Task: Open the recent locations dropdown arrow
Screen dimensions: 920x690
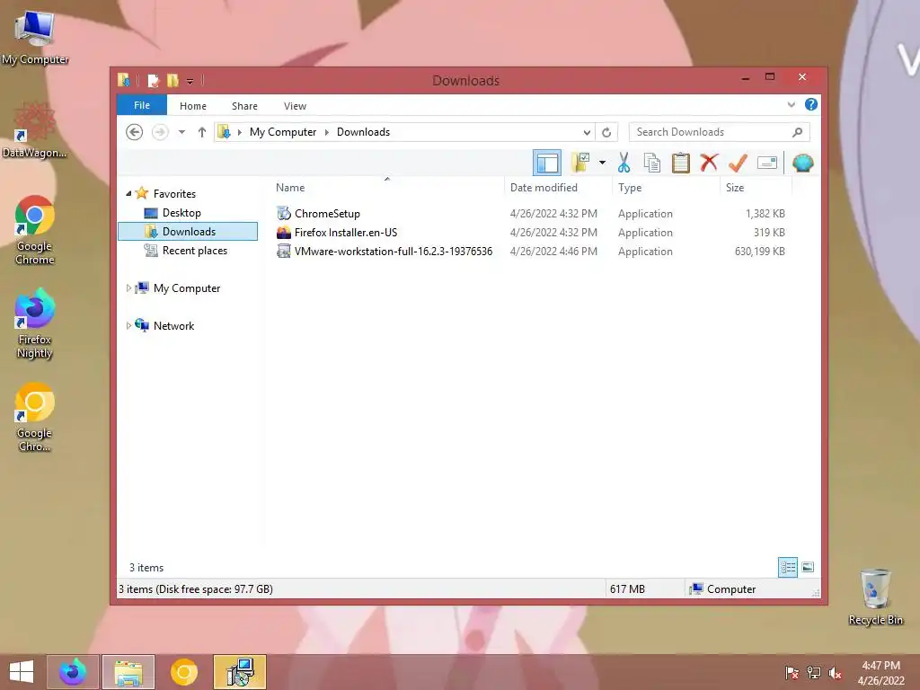Action: click(x=181, y=132)
